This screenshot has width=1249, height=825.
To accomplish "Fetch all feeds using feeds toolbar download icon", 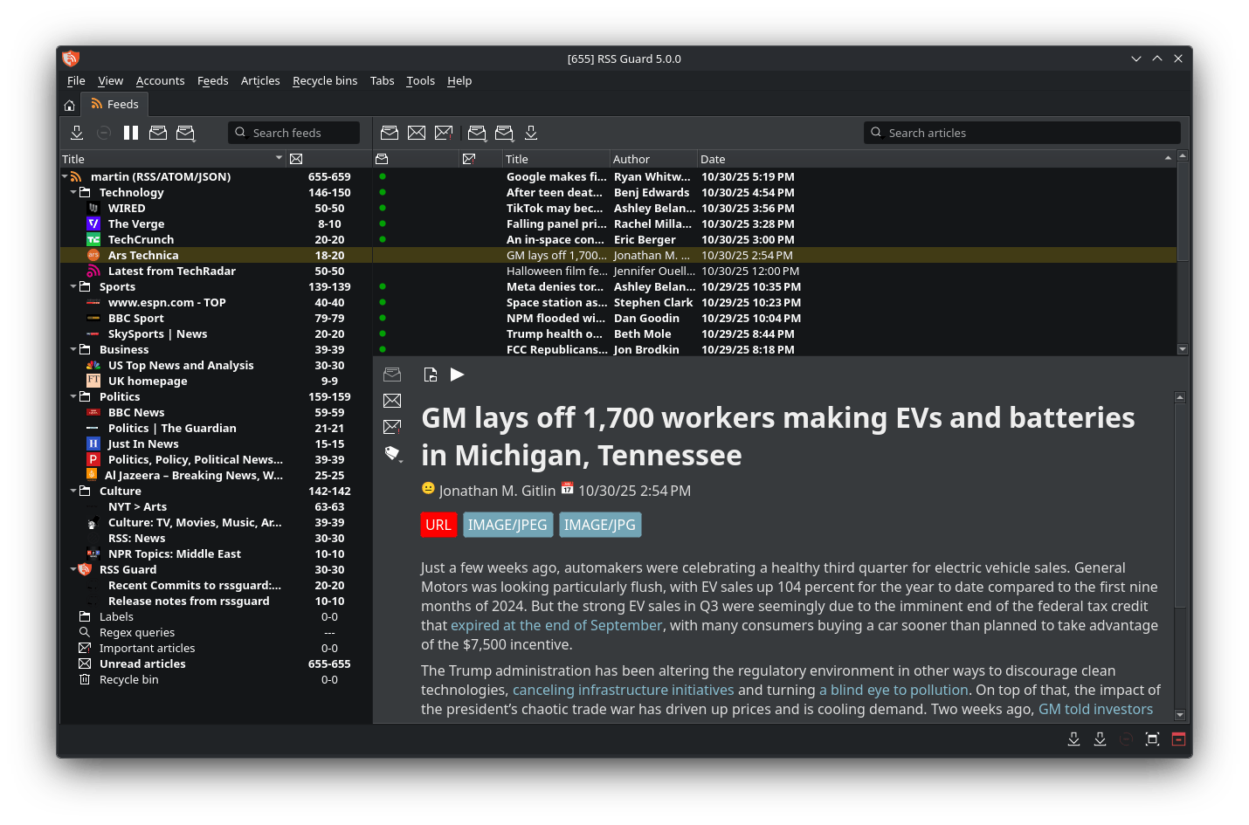I will [77, 133].
